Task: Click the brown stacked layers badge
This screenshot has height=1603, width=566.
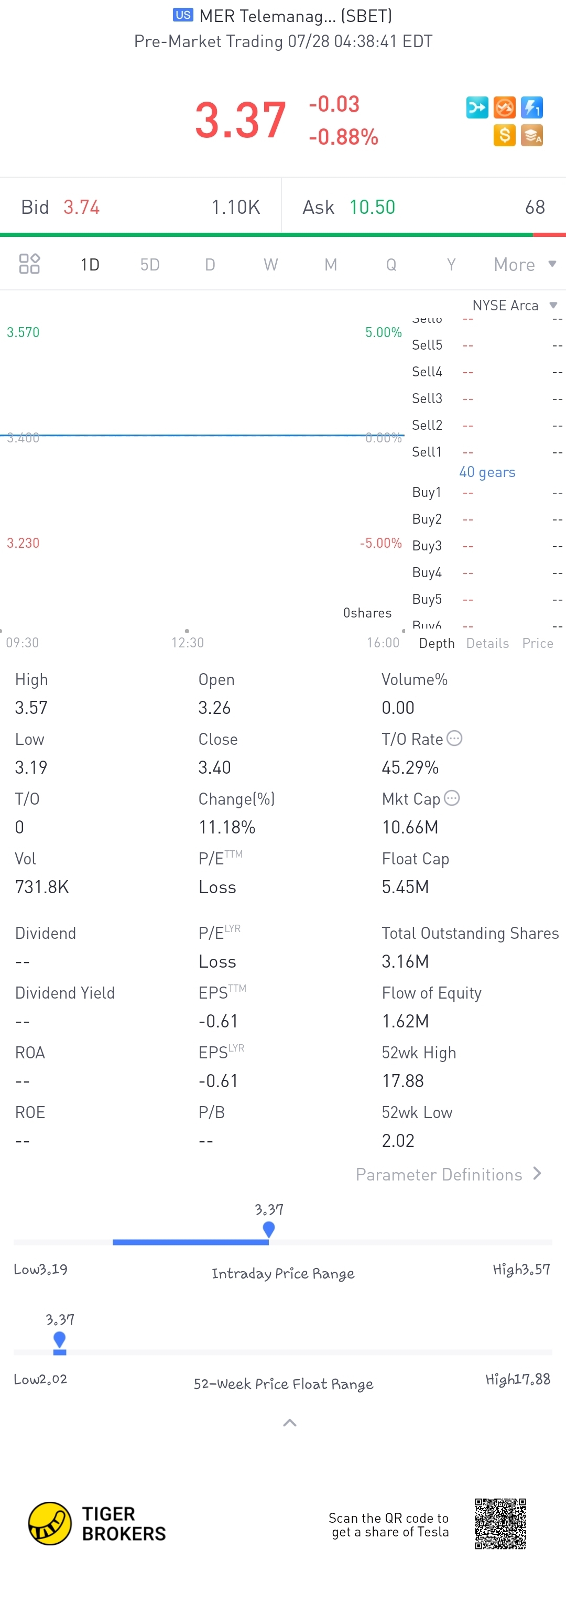Action: tap(532, 135)
